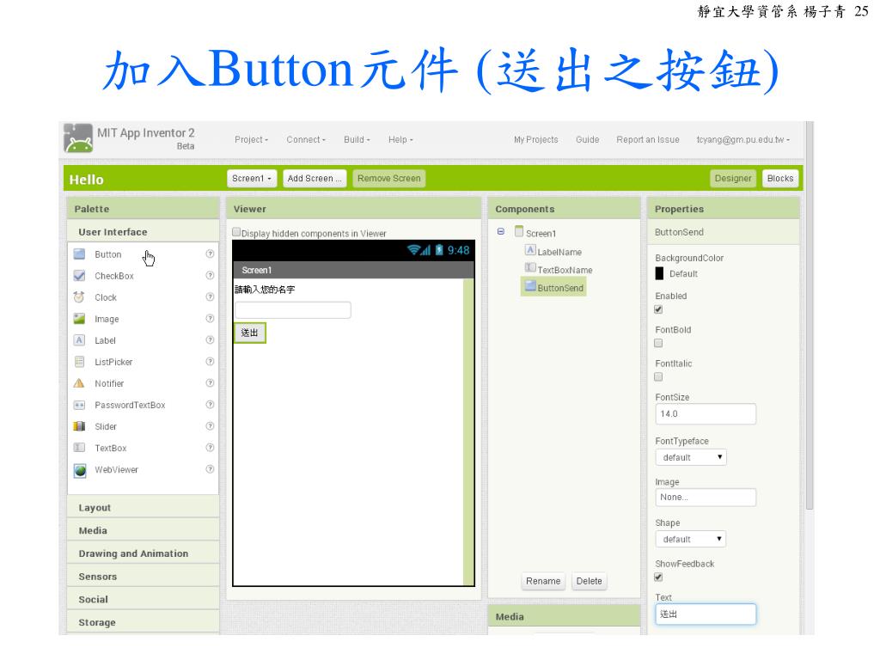This screenshot has height=660, width=880.
Task: Click the 送出 button in the Viewer
Action: (250, 333)
